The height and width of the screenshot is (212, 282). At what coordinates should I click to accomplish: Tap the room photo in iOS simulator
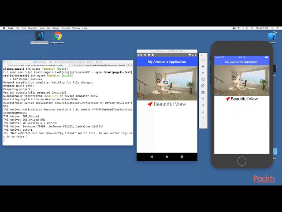(x=242, y=80)
